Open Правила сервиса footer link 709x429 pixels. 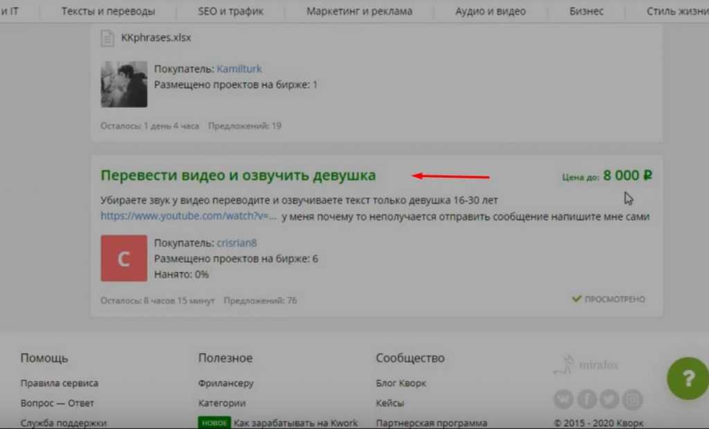click(60, 383)
